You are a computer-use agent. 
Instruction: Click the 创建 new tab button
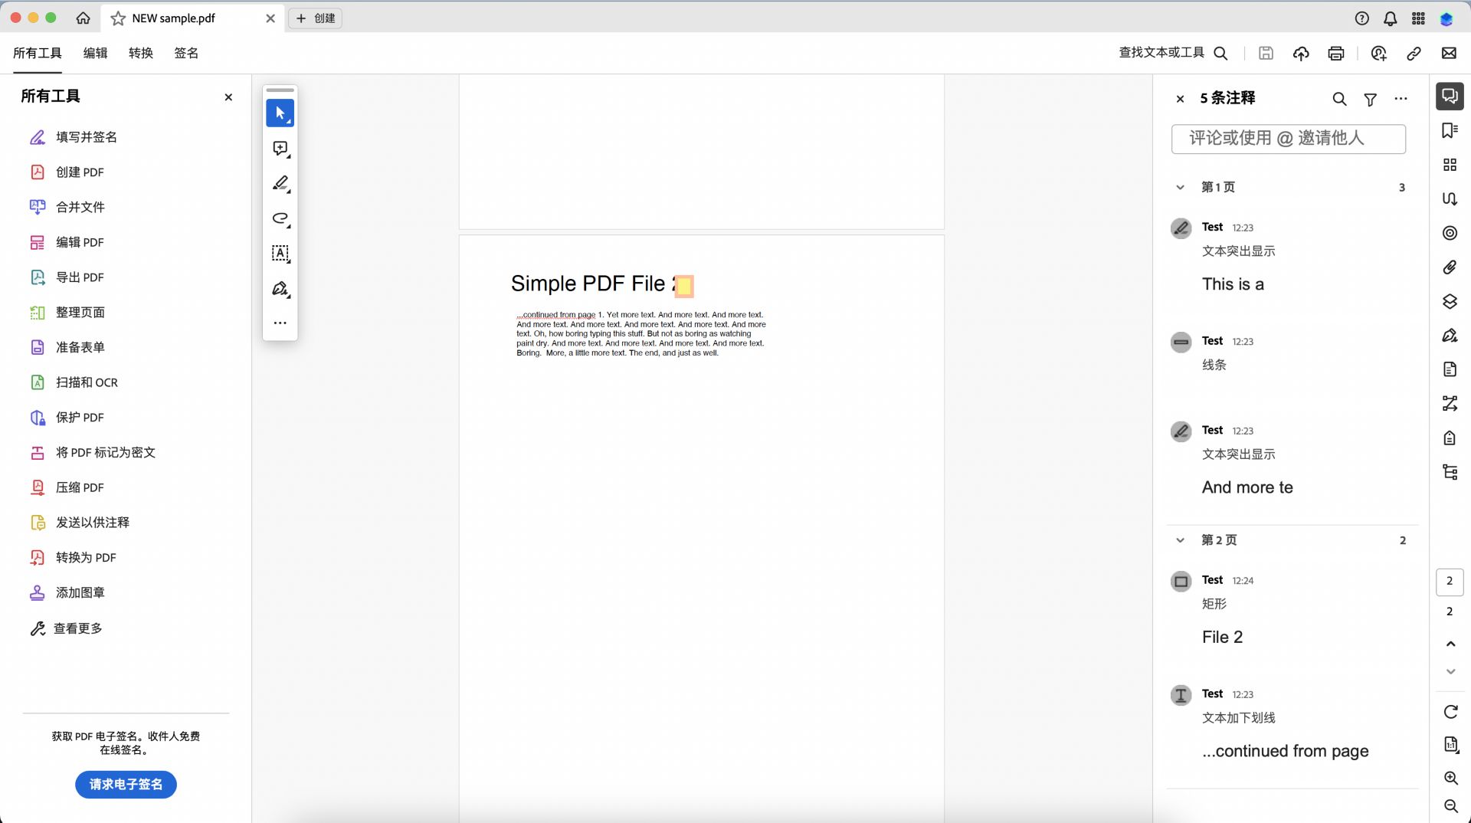315,18
